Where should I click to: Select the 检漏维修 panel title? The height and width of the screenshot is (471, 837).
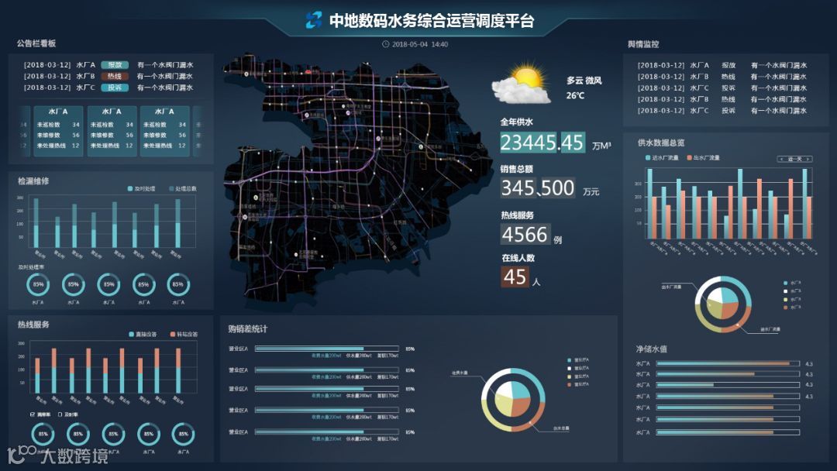coord(33,180)
